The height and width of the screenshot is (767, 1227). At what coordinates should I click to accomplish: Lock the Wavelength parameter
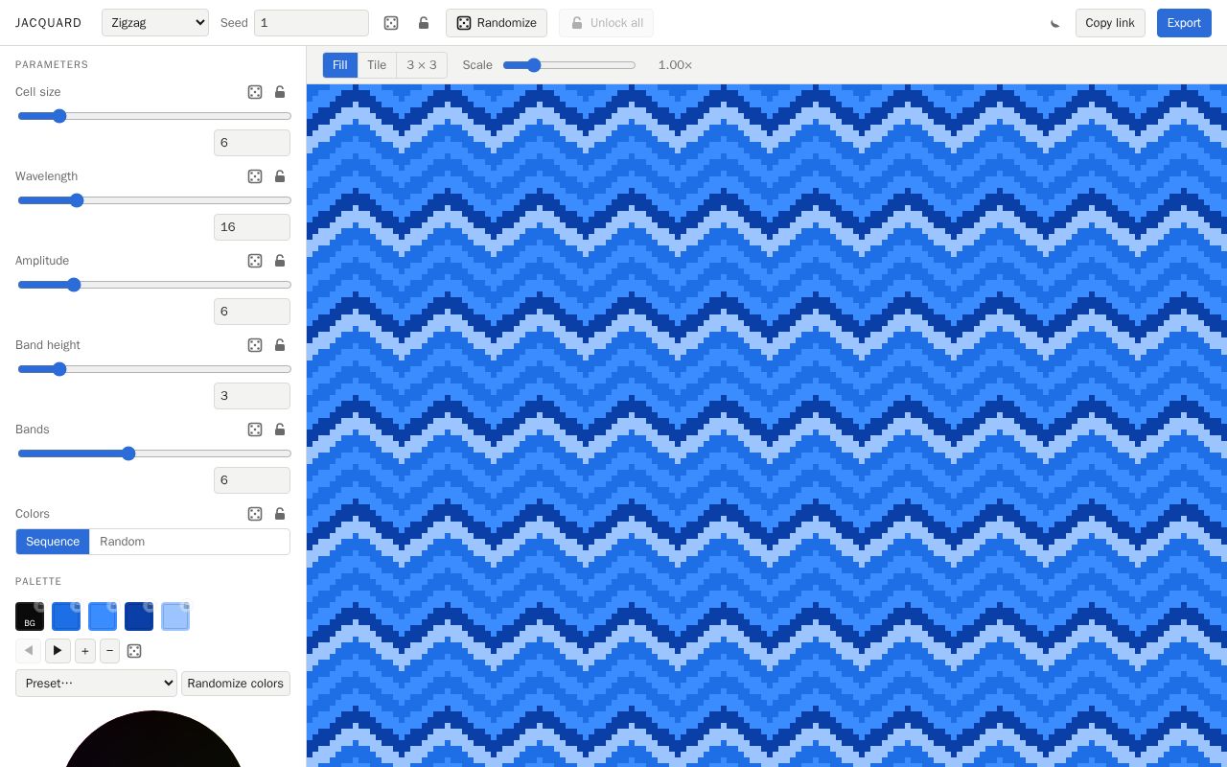coord(280,176)
